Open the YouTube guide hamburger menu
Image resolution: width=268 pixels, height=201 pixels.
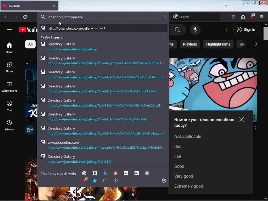[9, 30]
